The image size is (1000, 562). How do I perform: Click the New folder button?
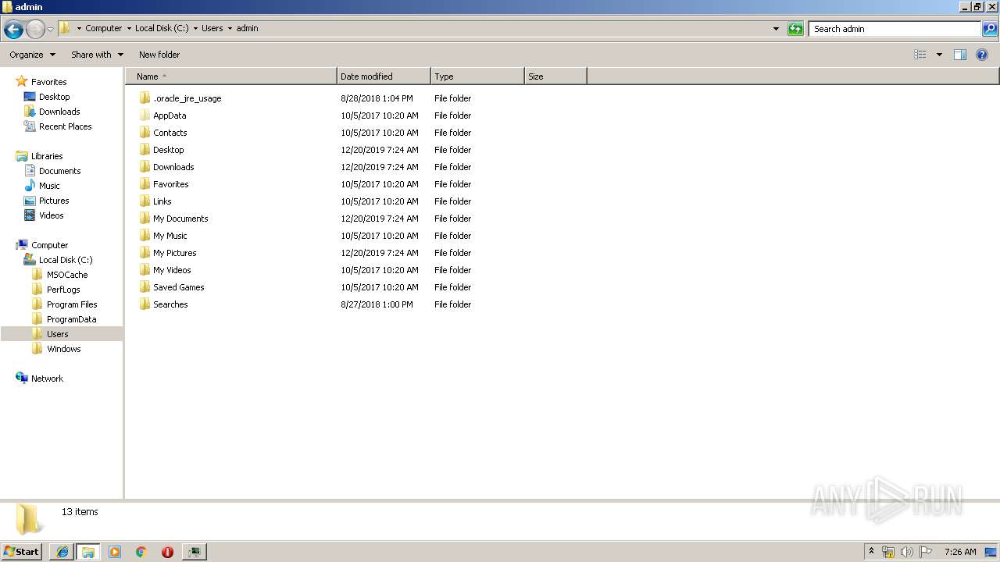point(159,55)
